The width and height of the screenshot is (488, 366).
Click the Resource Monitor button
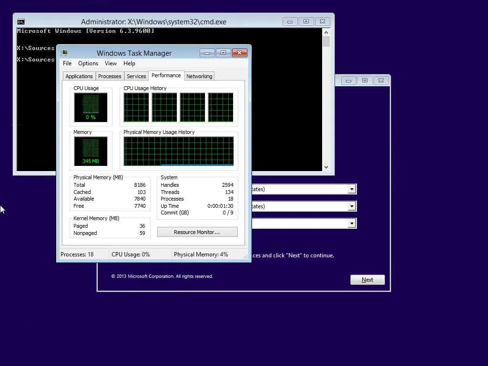[197, 232]
